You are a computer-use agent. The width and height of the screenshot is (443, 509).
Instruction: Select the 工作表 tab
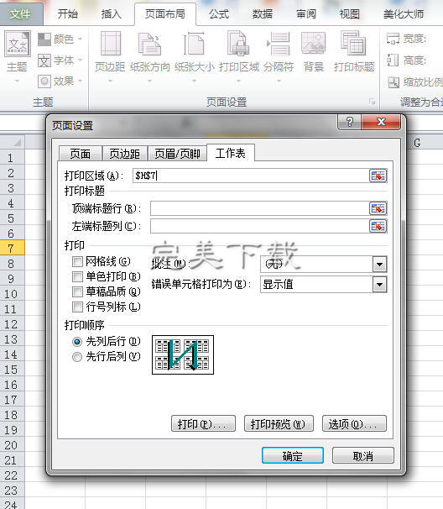pyautogui.click(x=231, y=153)
